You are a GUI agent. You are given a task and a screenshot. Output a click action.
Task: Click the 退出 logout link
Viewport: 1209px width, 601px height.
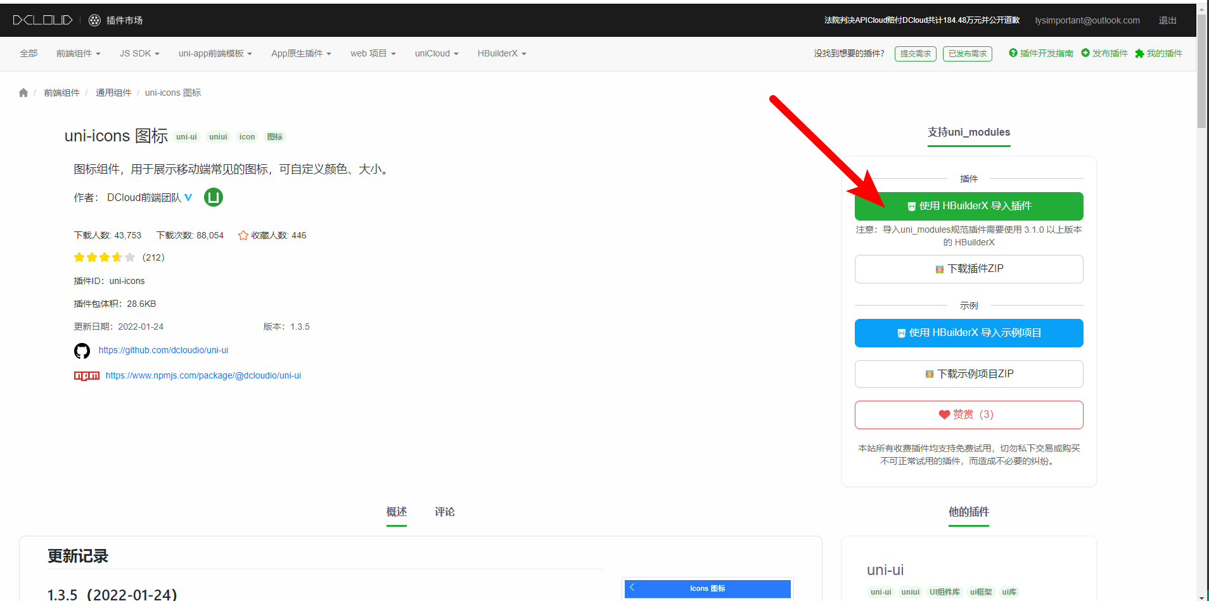(x=1168, y=20)
